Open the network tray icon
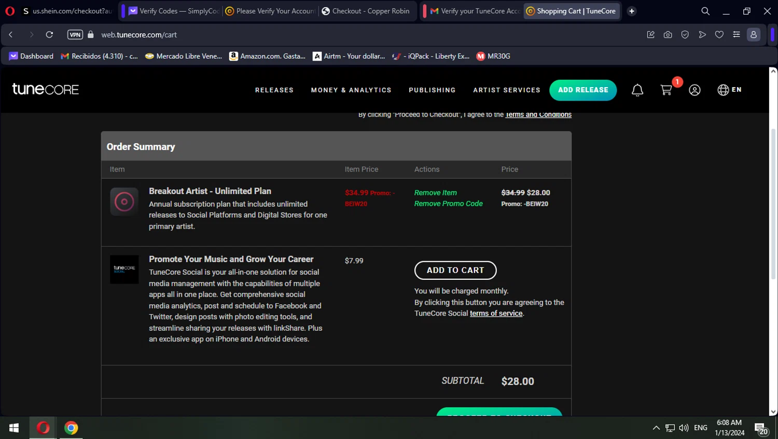 pos(670,428)
